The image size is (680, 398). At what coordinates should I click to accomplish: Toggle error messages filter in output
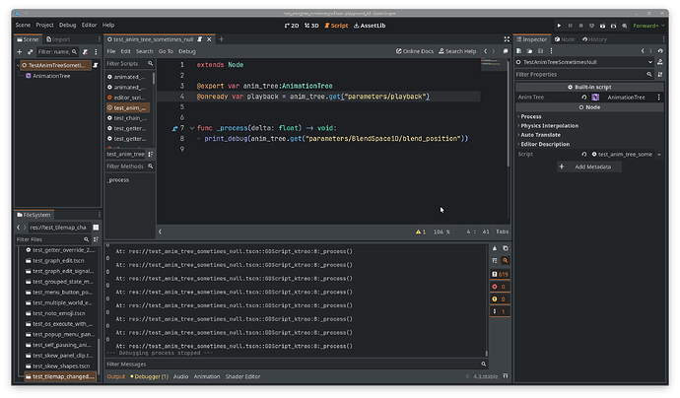tap(500, 287)
